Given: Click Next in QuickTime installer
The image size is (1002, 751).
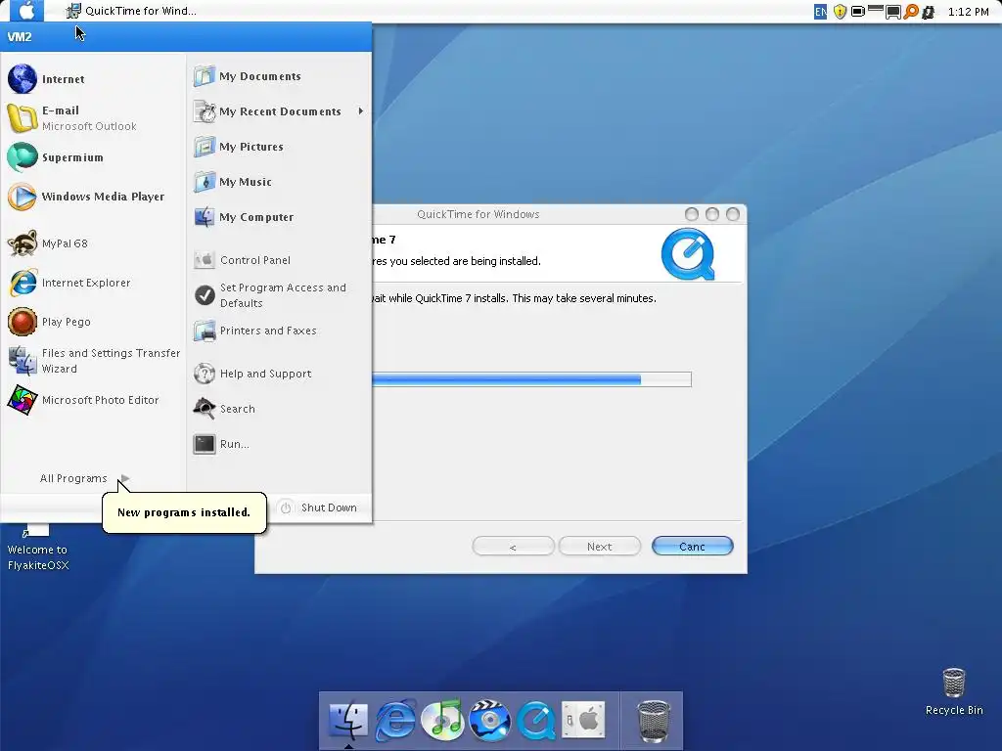Looking at the screenshot, I should click(x=600, y=546).
